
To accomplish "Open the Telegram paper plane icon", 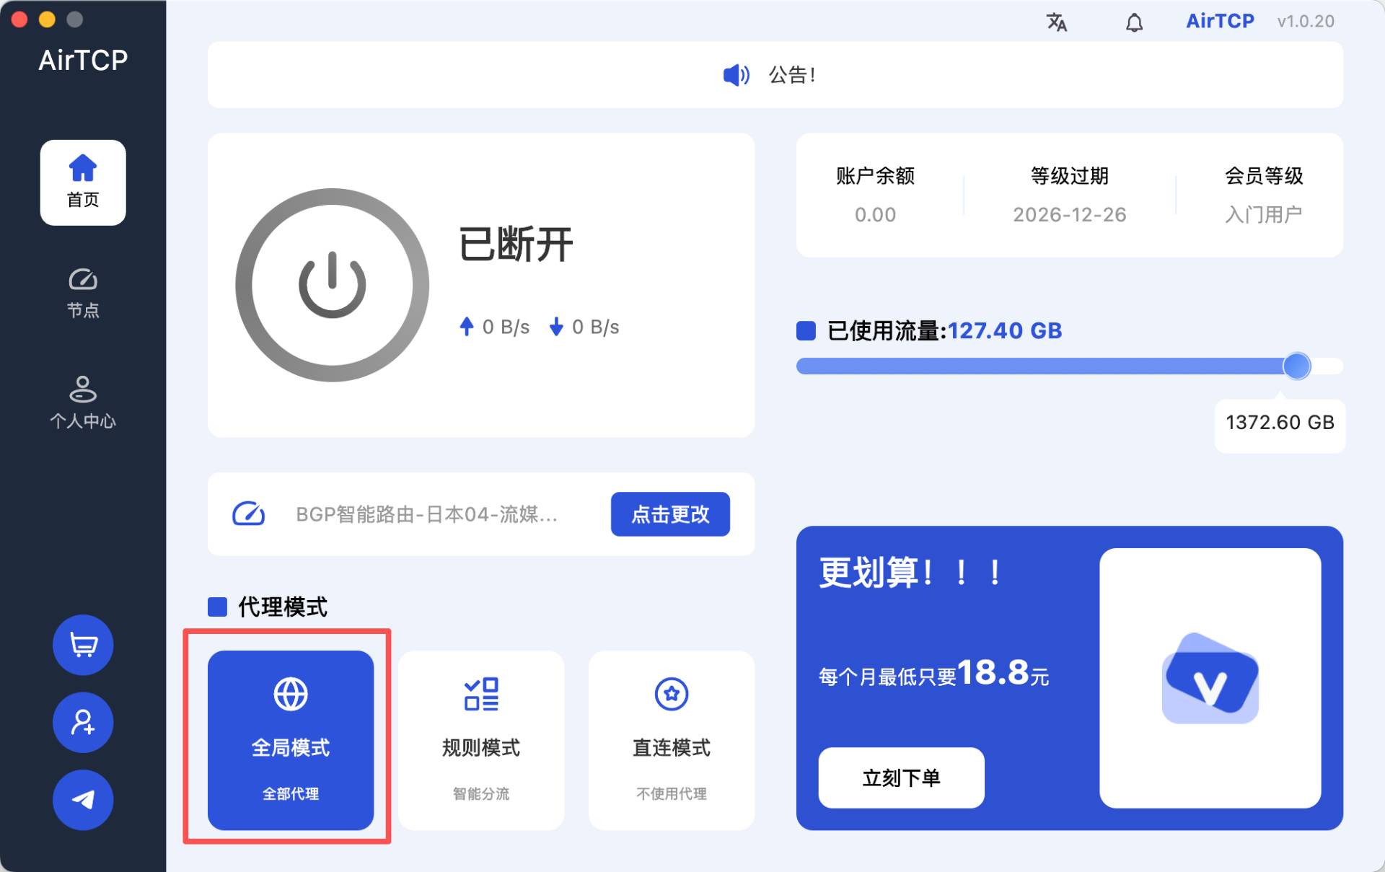I will coord(83,799).
